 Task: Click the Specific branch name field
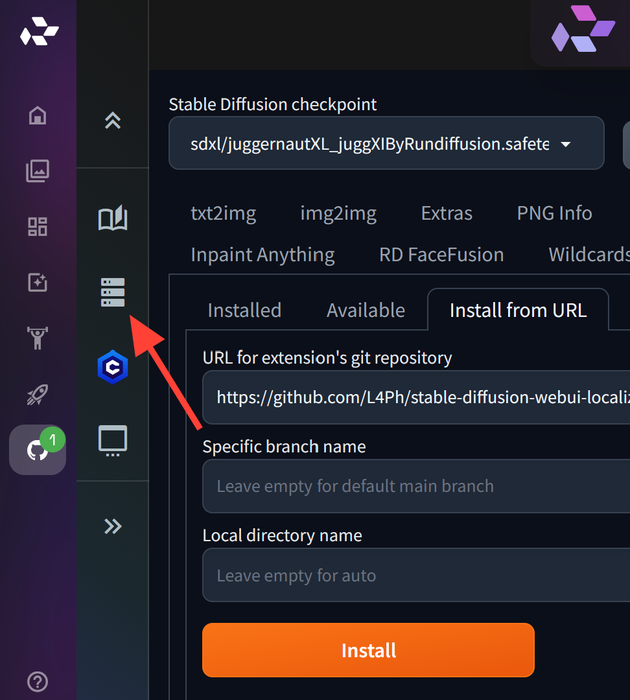[415, 486]
